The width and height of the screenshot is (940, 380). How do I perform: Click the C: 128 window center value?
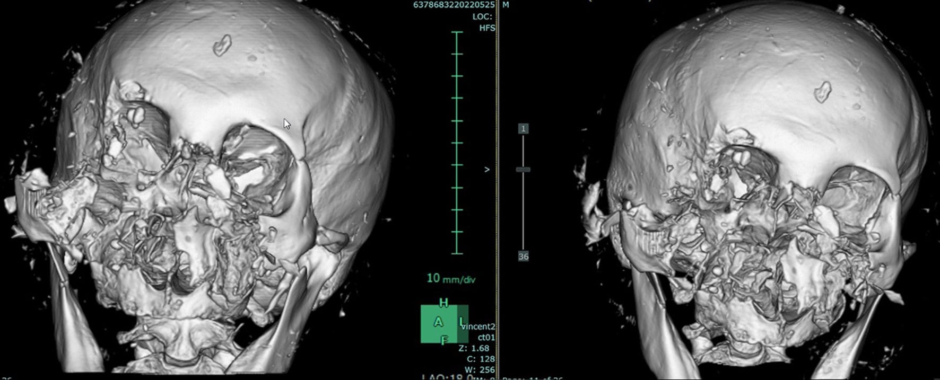(x=477, y=359)
